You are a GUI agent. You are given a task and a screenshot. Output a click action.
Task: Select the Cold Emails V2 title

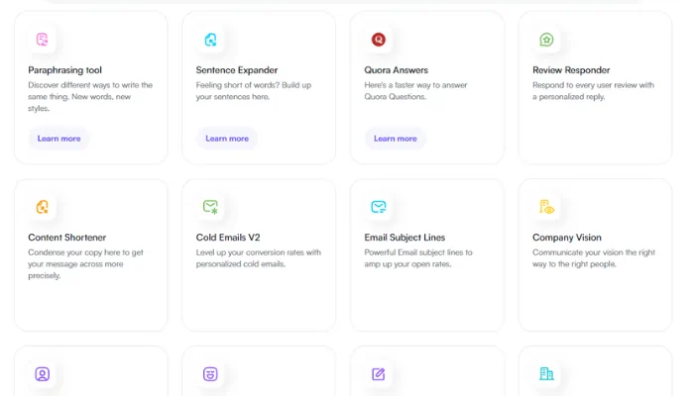coord(228,238)
